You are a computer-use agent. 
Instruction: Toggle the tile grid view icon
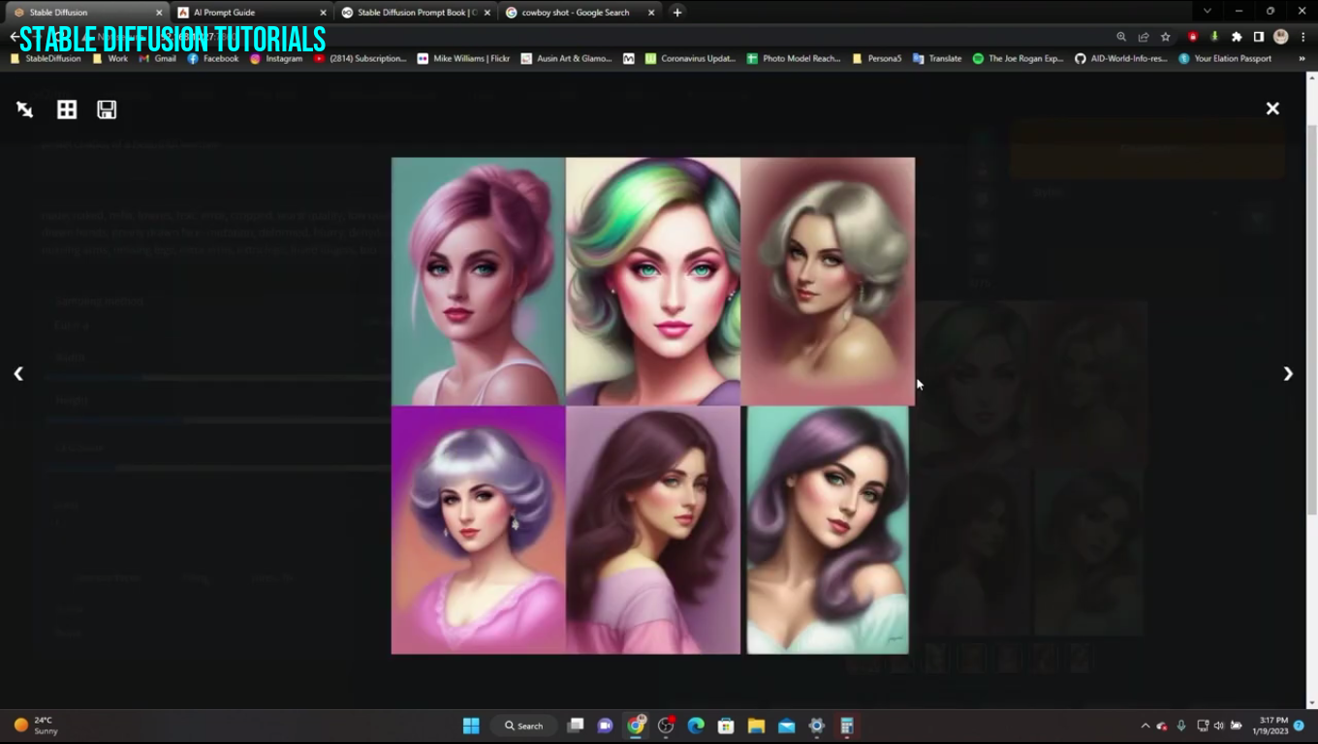pos(67,109)
